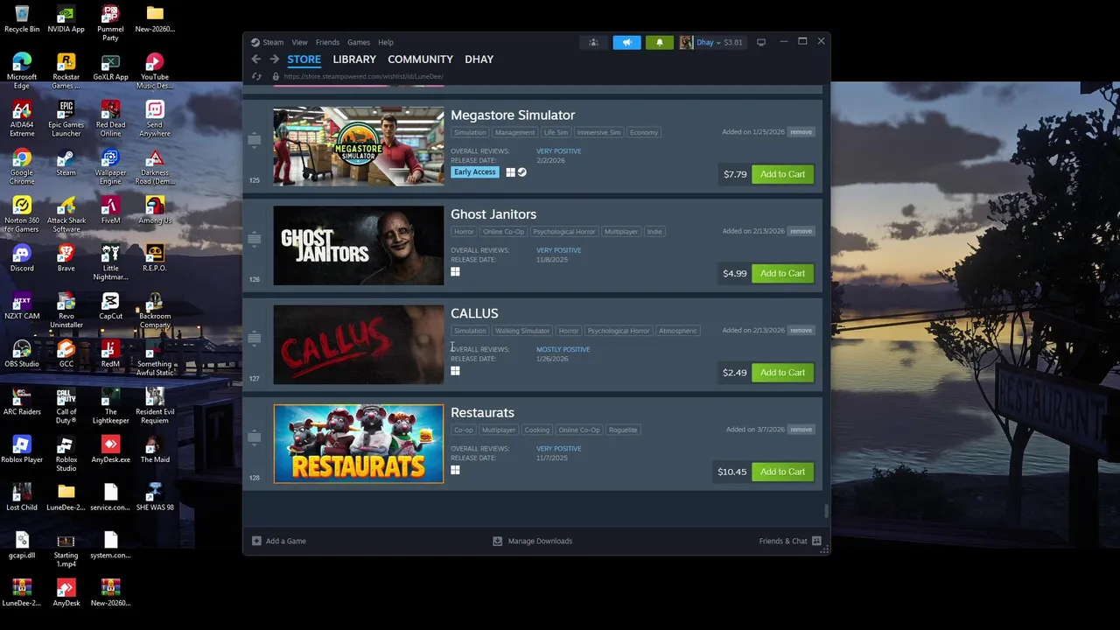Switch to the LIBRARY tab
This screenshot has height=630, width=1120.
354,59
